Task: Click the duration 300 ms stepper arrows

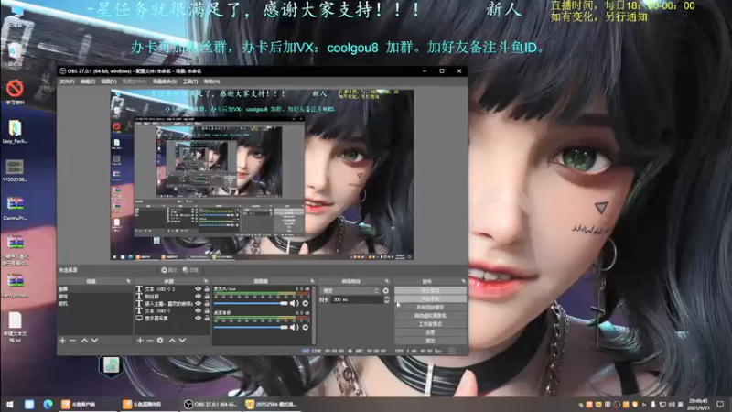Action: (386, 299)
